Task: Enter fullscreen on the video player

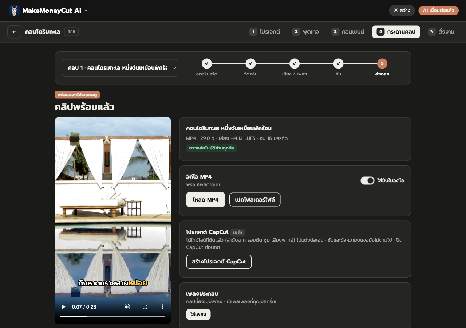Action: [x=145, y=307]
